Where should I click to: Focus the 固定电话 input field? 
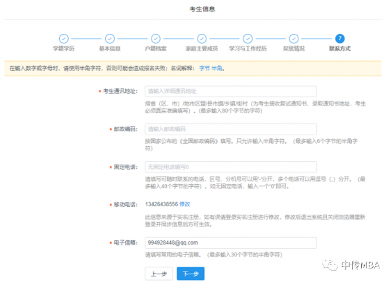(x=230, y=167)
